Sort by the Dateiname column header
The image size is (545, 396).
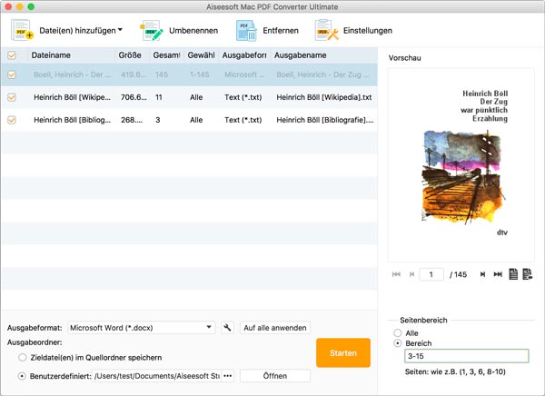(71, 55)
